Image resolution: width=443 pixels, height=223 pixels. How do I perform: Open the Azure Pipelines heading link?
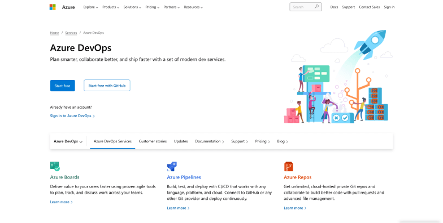(x=184, y=177)
